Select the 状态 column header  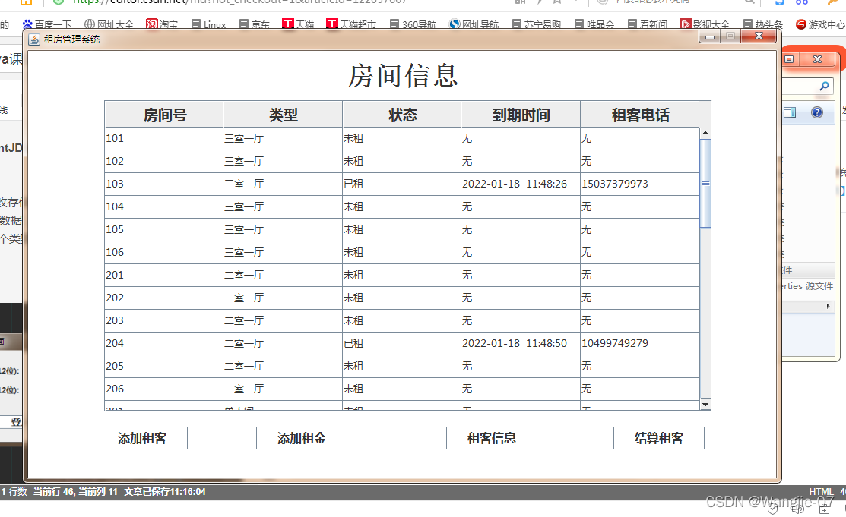click(x=402, y=115)
